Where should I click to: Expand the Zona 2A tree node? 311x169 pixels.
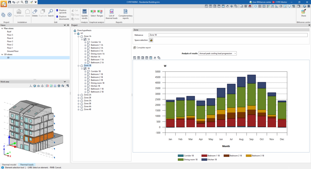pos(79,95)
